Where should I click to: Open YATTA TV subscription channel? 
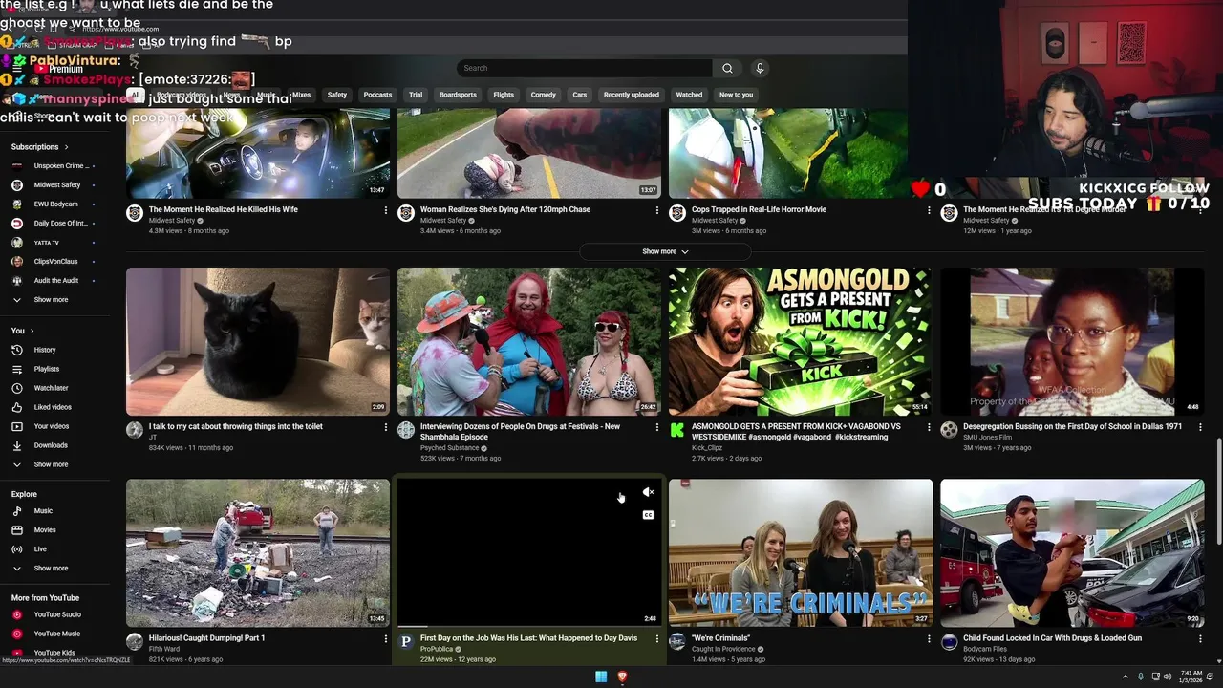coord(46,243)
